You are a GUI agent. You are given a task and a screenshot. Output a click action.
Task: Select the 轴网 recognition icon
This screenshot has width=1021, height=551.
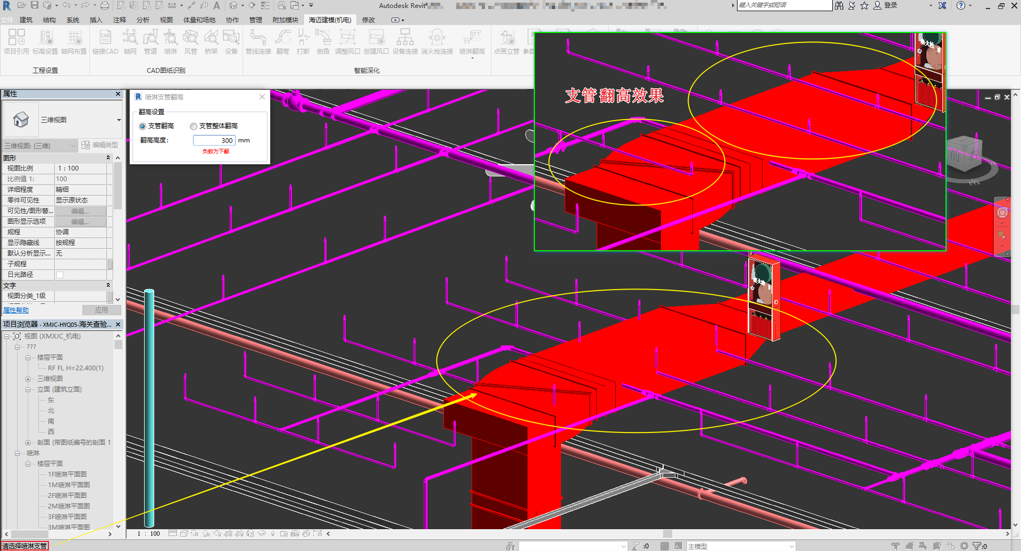[x=130, y=41]
